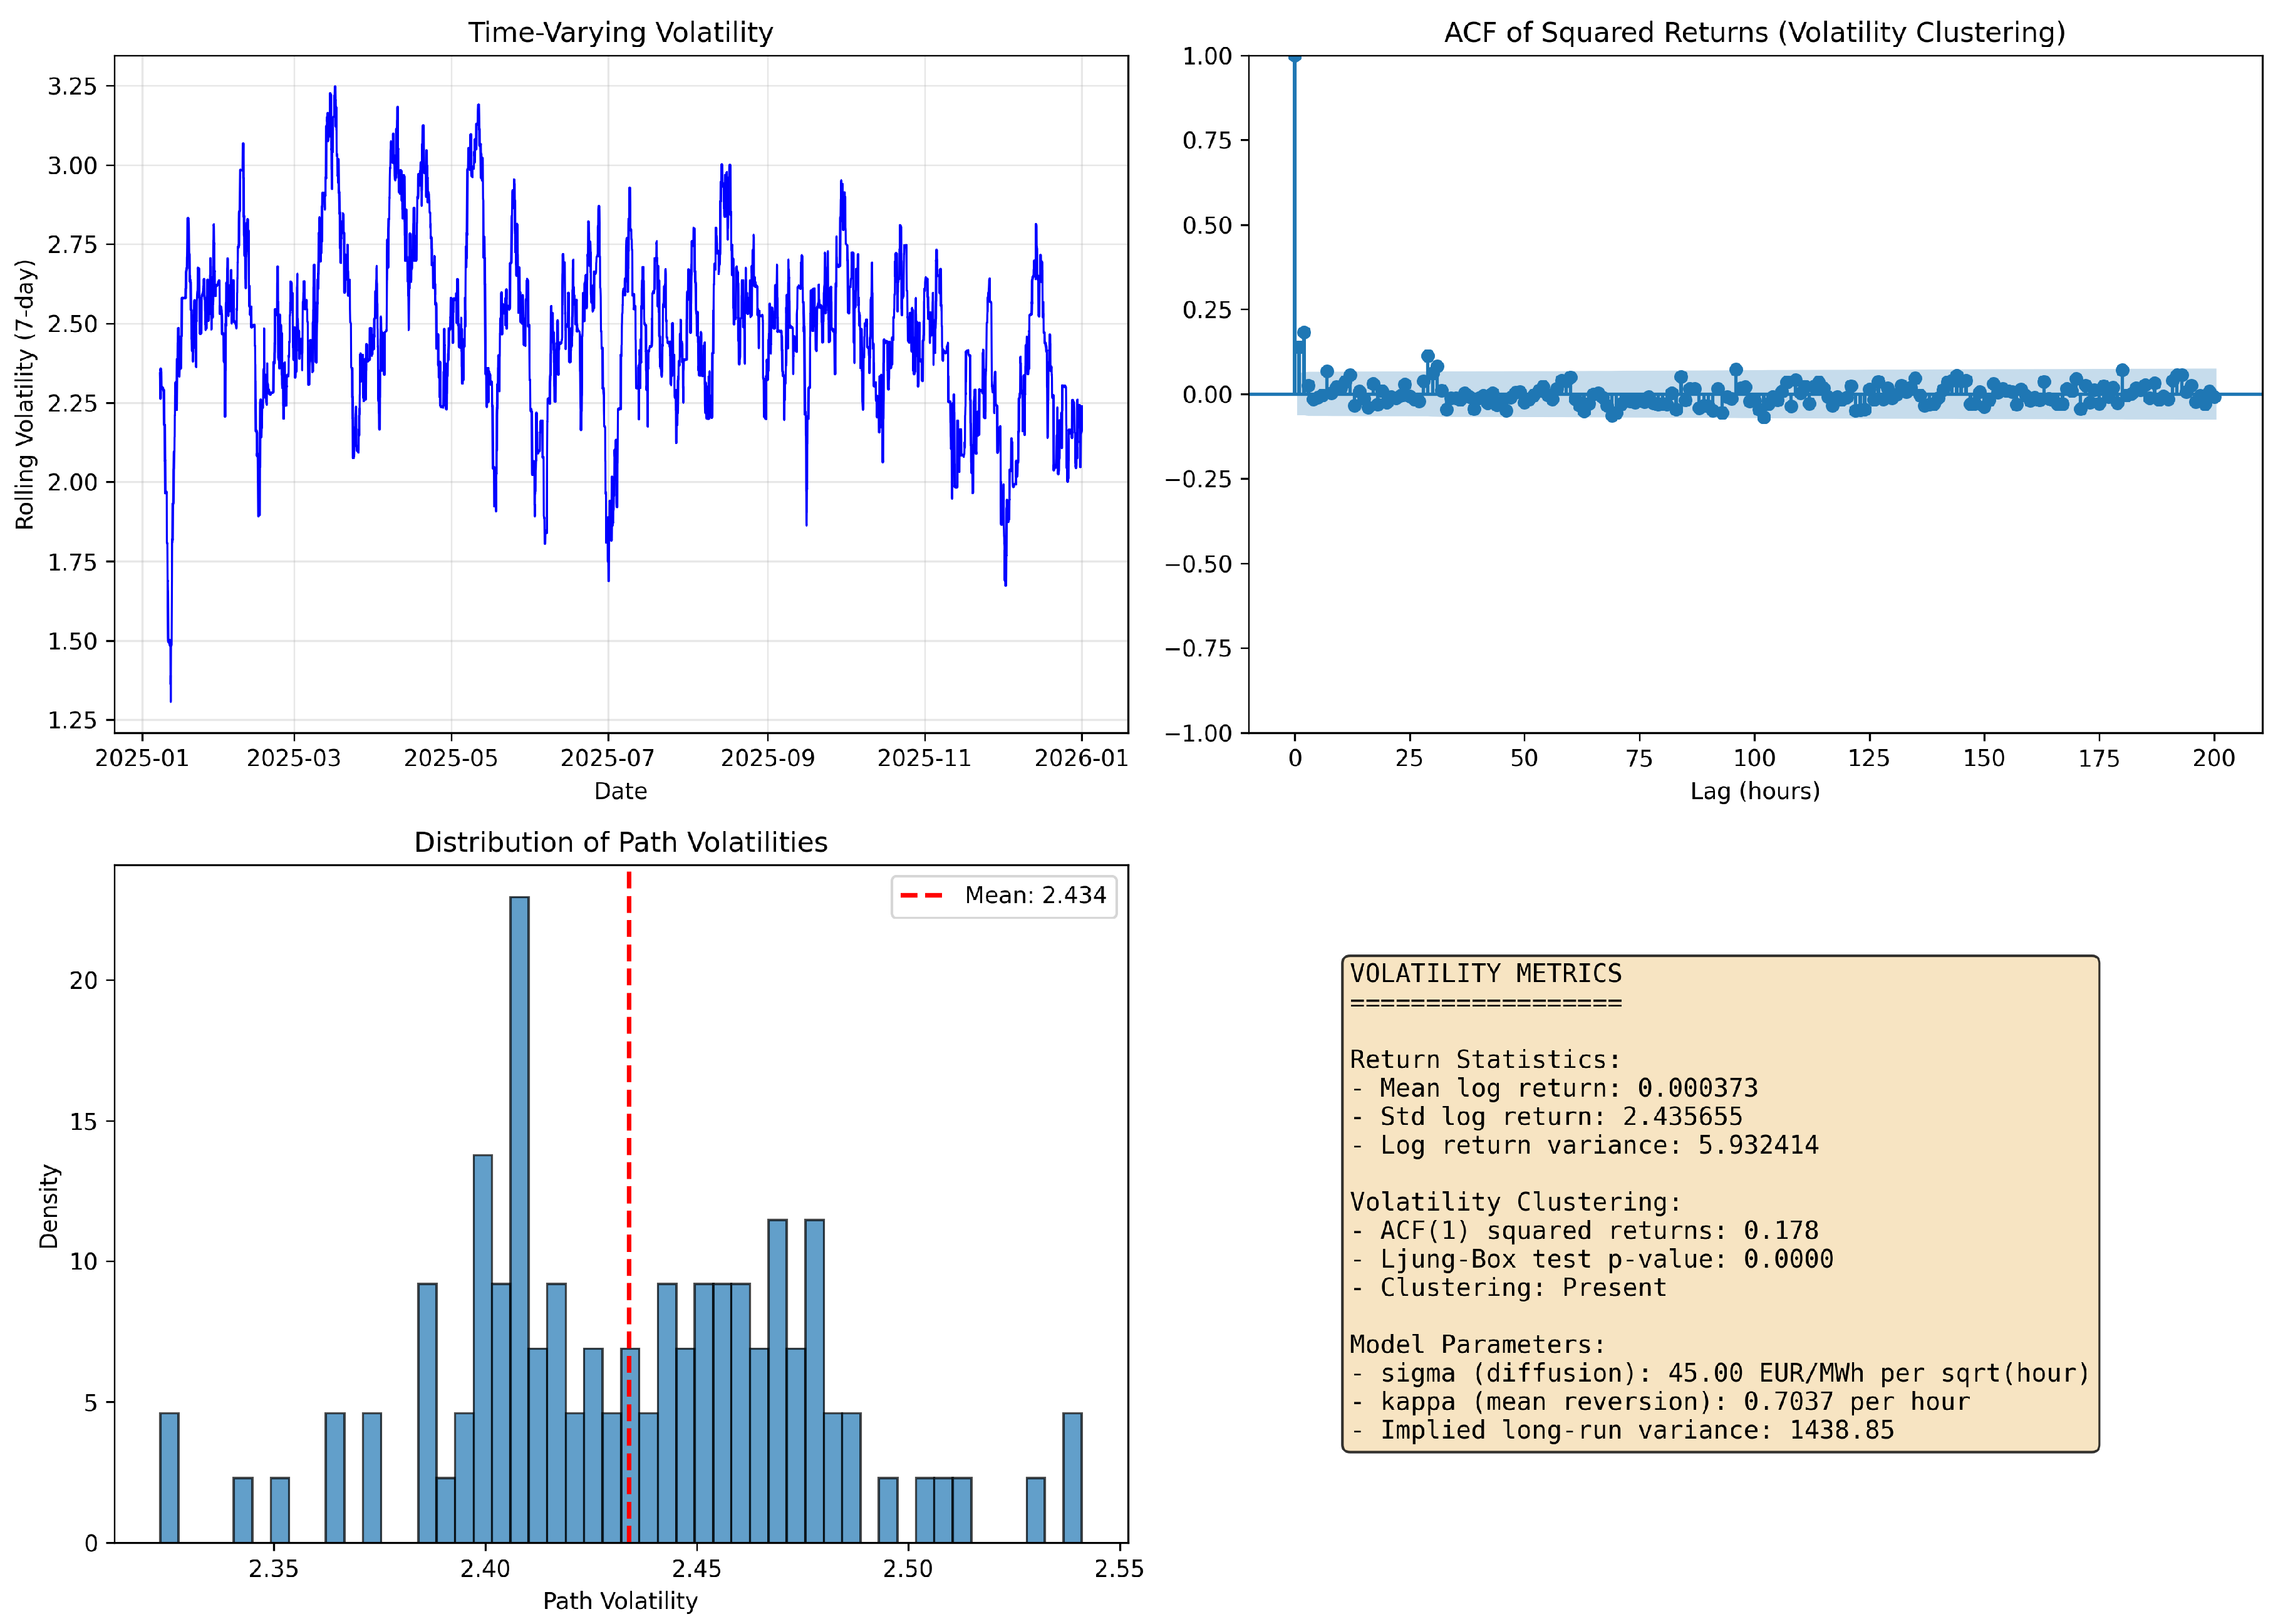Click the 'Rolling Volatility (7-day)' y-axis label
Viewport: 2278px width, 1624px height.
(25, 394)
